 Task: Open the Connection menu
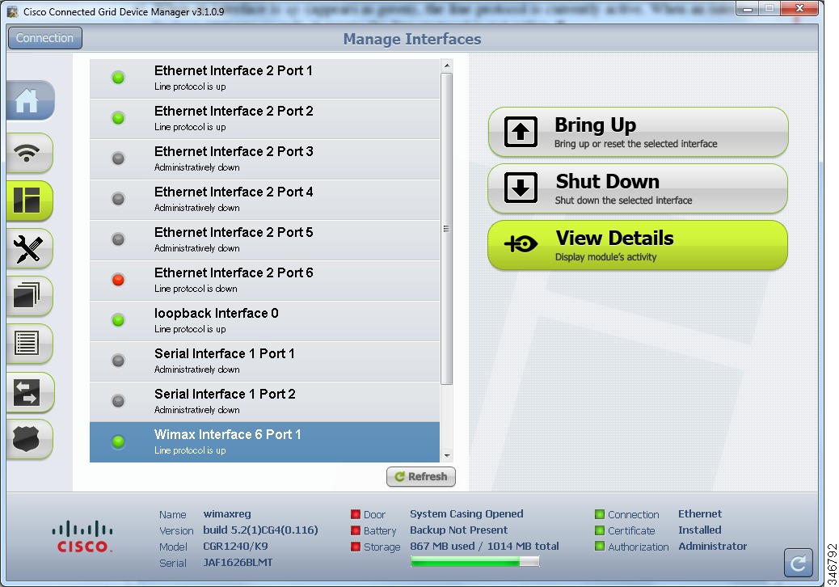click(x=45, y=38)
